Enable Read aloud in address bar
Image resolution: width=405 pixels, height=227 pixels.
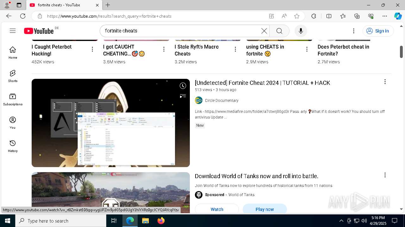coord(284,16)
